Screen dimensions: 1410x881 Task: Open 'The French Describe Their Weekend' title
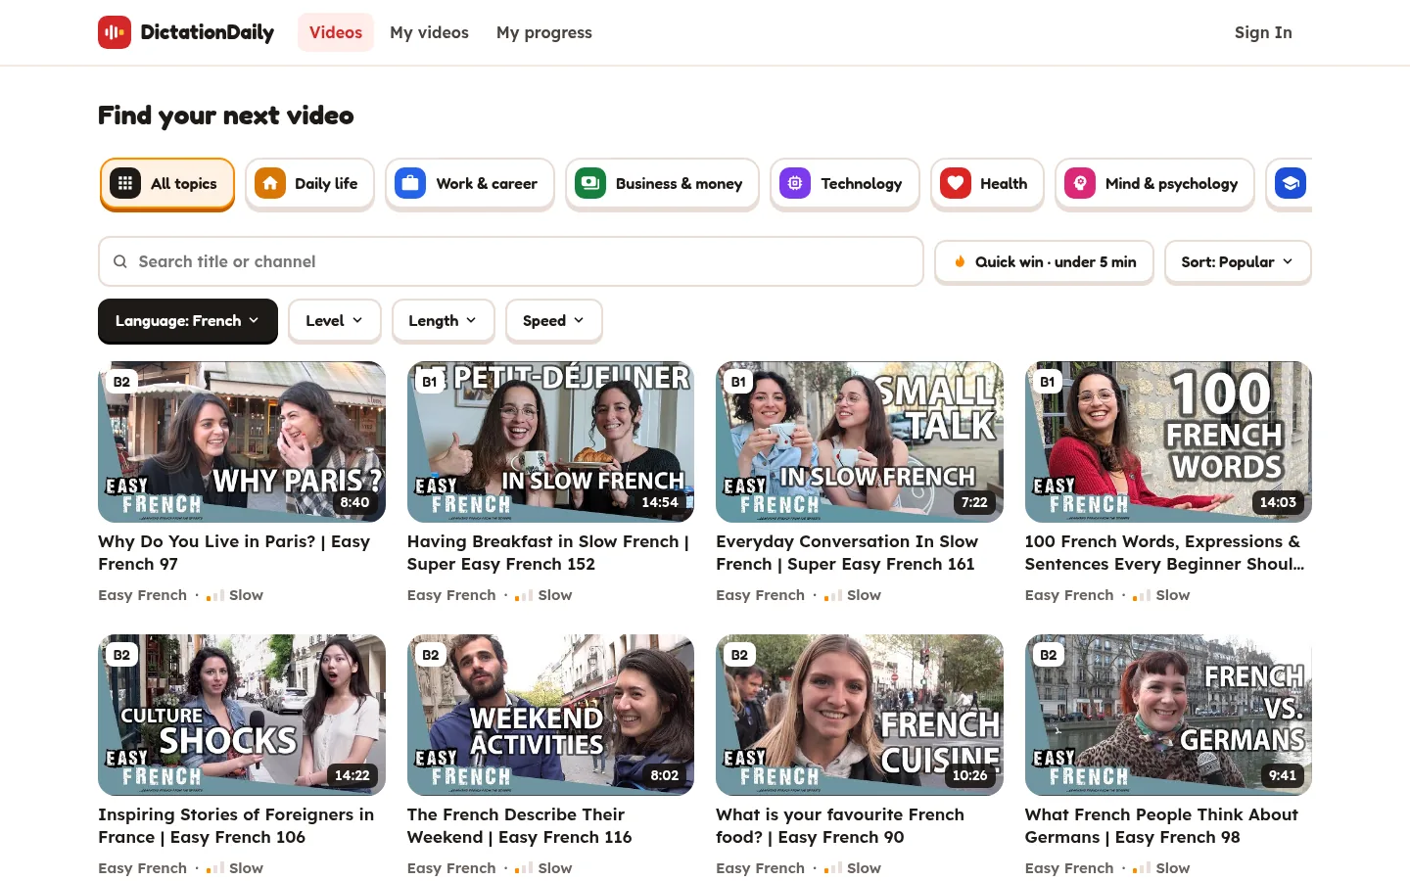pos(520,826)
